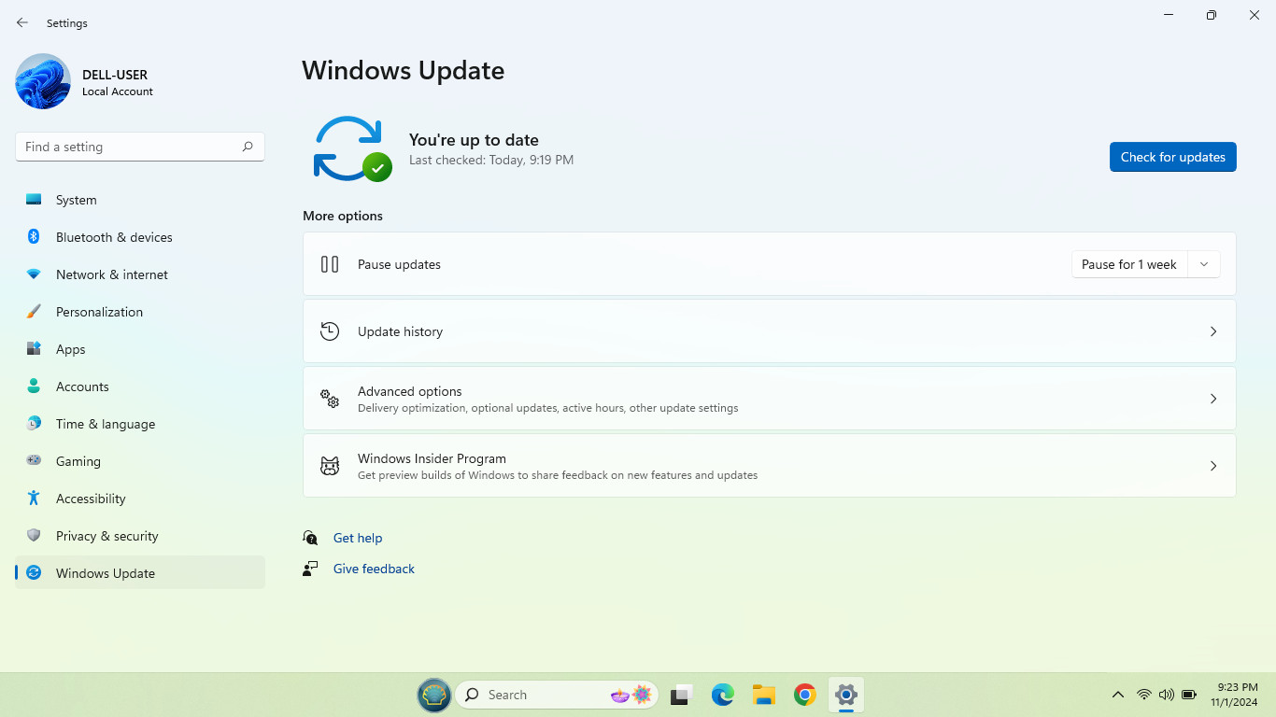
Task: Click the Accessibility figure icon
Action: point(34,499)
